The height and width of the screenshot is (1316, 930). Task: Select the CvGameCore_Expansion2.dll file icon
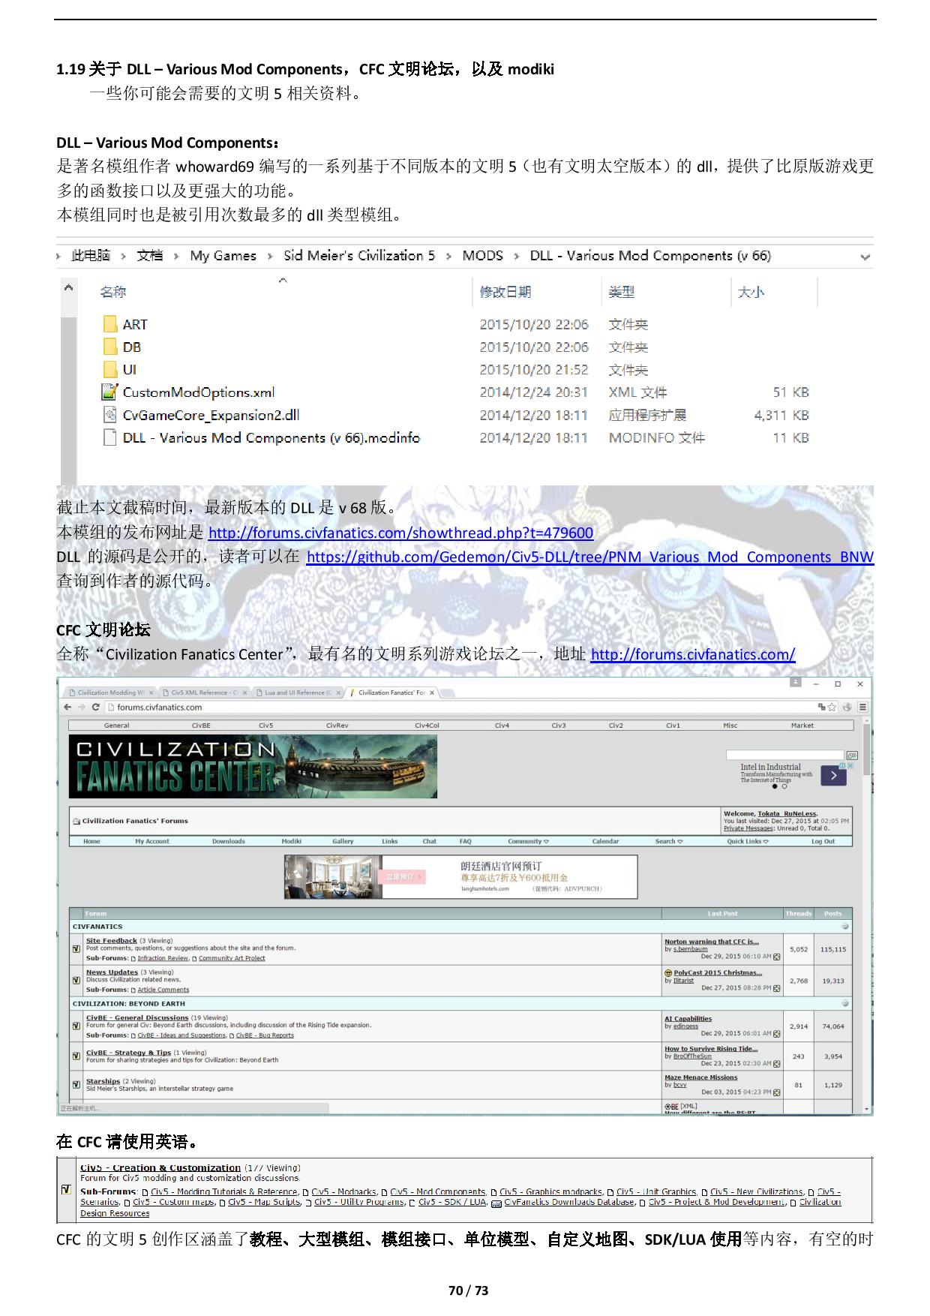110,415
